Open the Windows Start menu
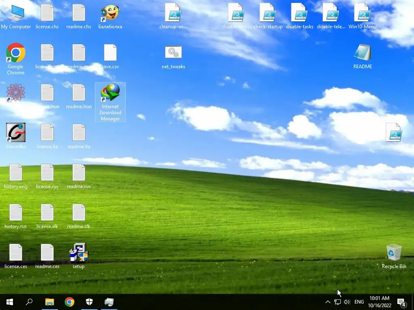Viewport: 414px width, 310px height. (10, 302)
